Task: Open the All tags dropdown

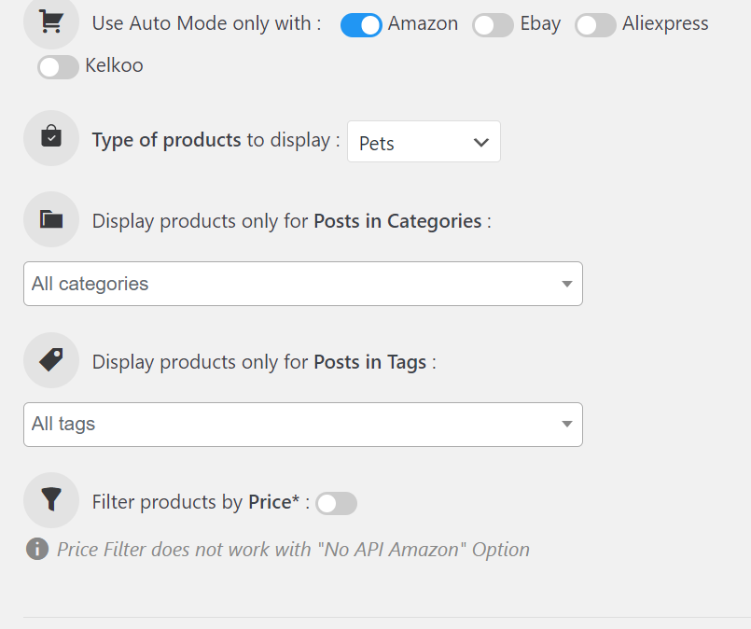Action: pyautogui.click(x=303, y=425)
